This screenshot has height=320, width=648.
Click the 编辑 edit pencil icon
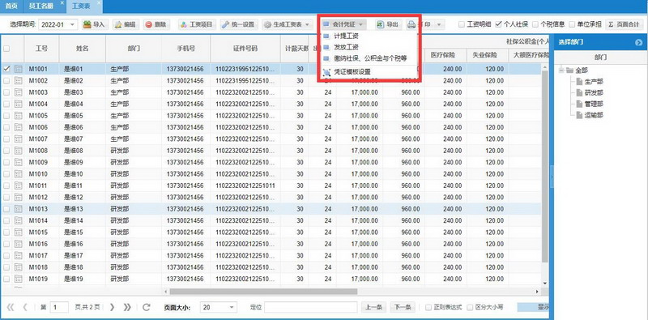coord(118,24)
